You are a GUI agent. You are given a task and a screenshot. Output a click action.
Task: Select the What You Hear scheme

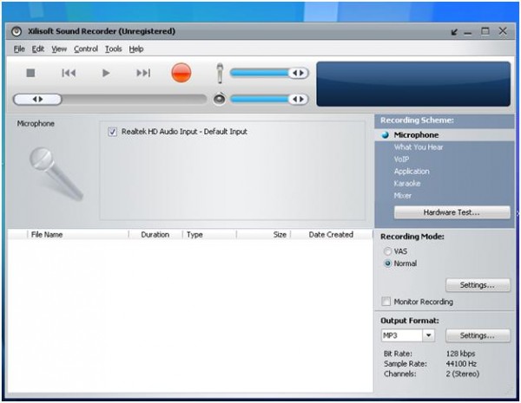(419, 147)
